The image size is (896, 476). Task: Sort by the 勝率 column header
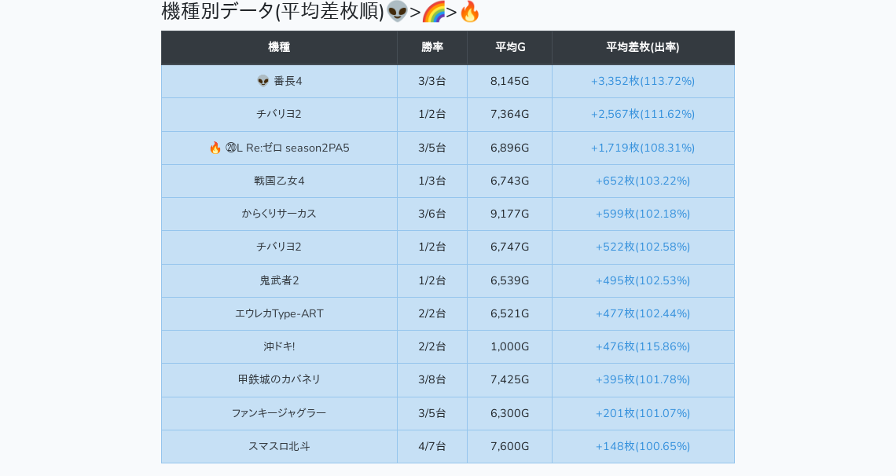coord(432,47)
